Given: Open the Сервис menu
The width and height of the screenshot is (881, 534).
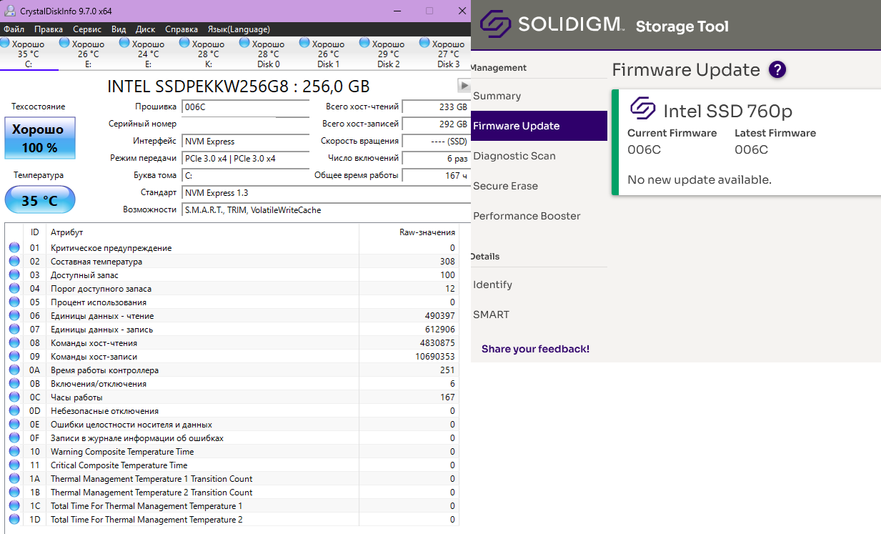Looking at the screenshot, I should [x=87, y=29].
